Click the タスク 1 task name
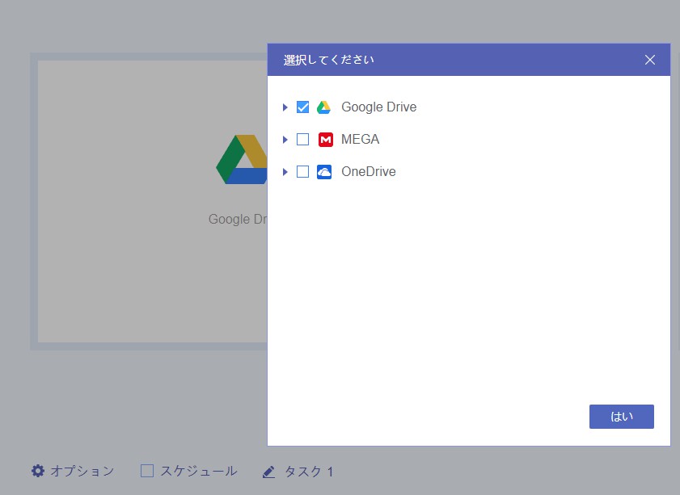 (309, 472)
